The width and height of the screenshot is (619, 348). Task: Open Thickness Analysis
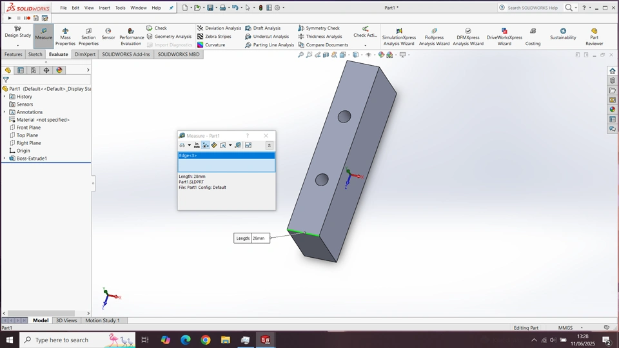tap(320, 36)
